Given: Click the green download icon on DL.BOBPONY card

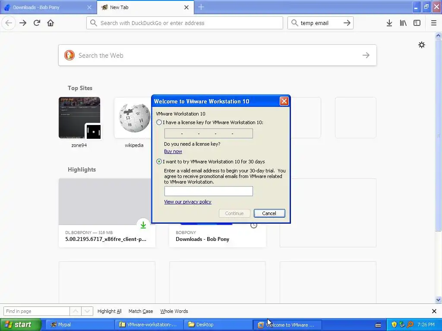Looking at the screenshot, I should tap(143, 225).
